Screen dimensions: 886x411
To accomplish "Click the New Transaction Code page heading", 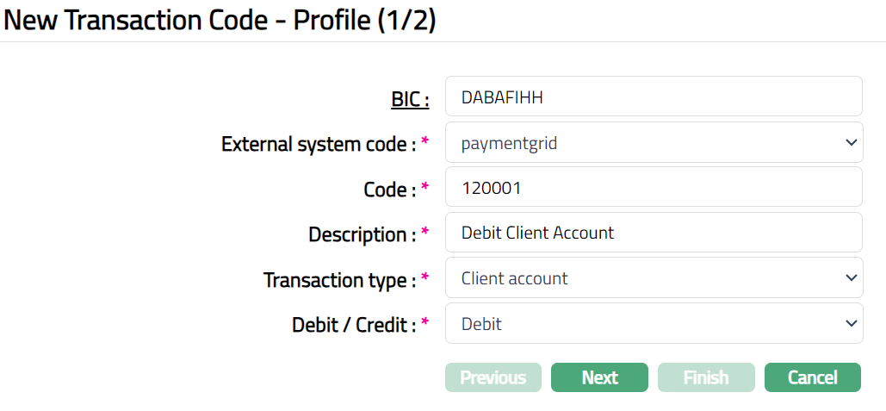I will point(220,21).
